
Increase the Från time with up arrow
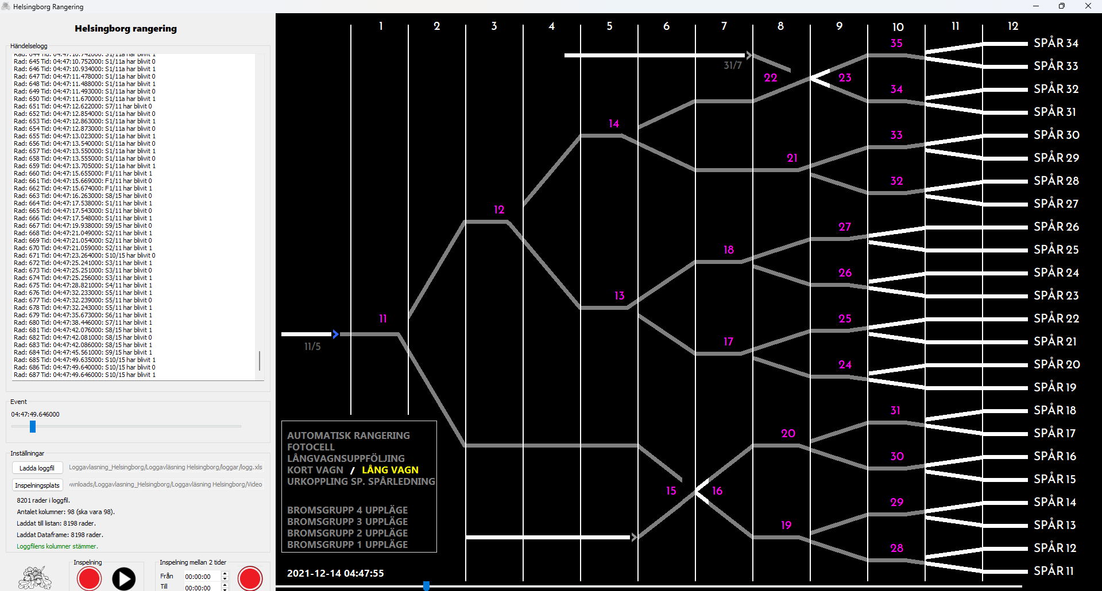pos(225,574)
